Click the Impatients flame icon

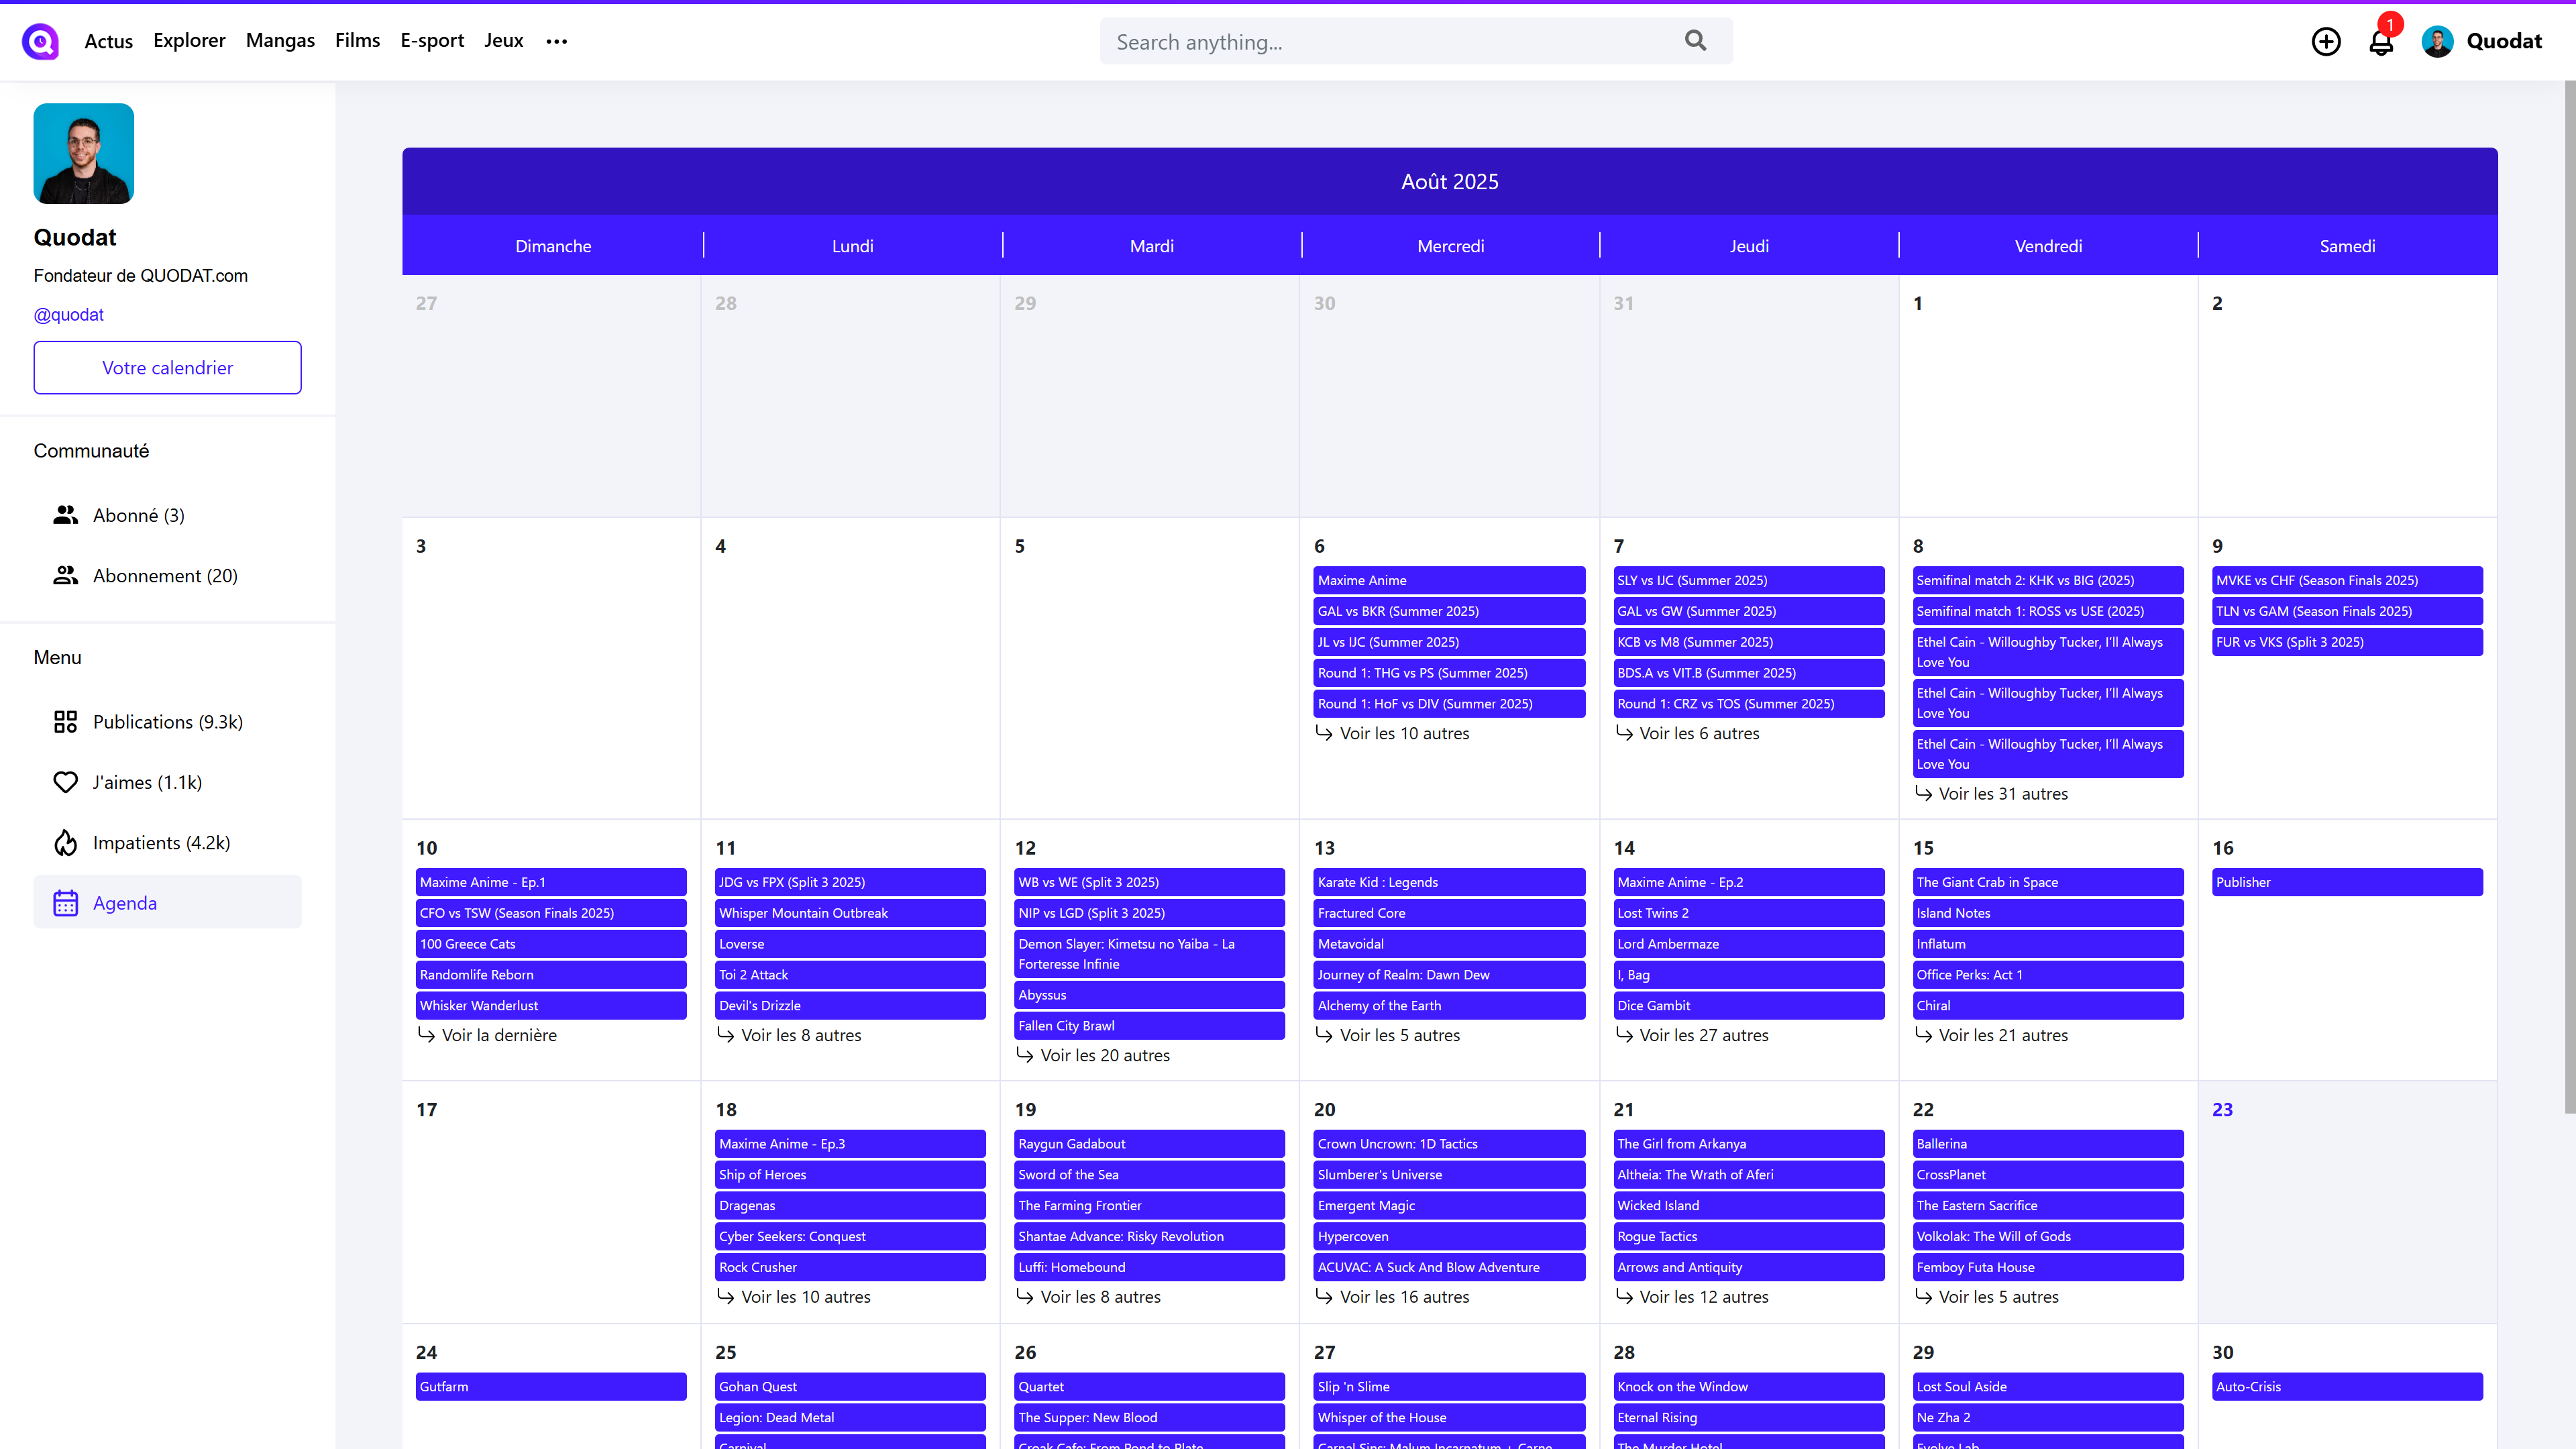pyautogui.click(x=65, y=843)
